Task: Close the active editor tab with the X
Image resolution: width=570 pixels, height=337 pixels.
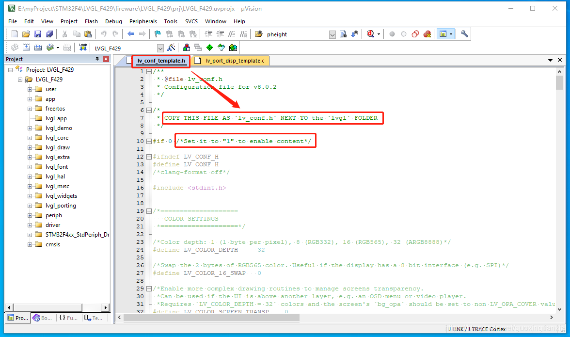Action: pos(560,60)
